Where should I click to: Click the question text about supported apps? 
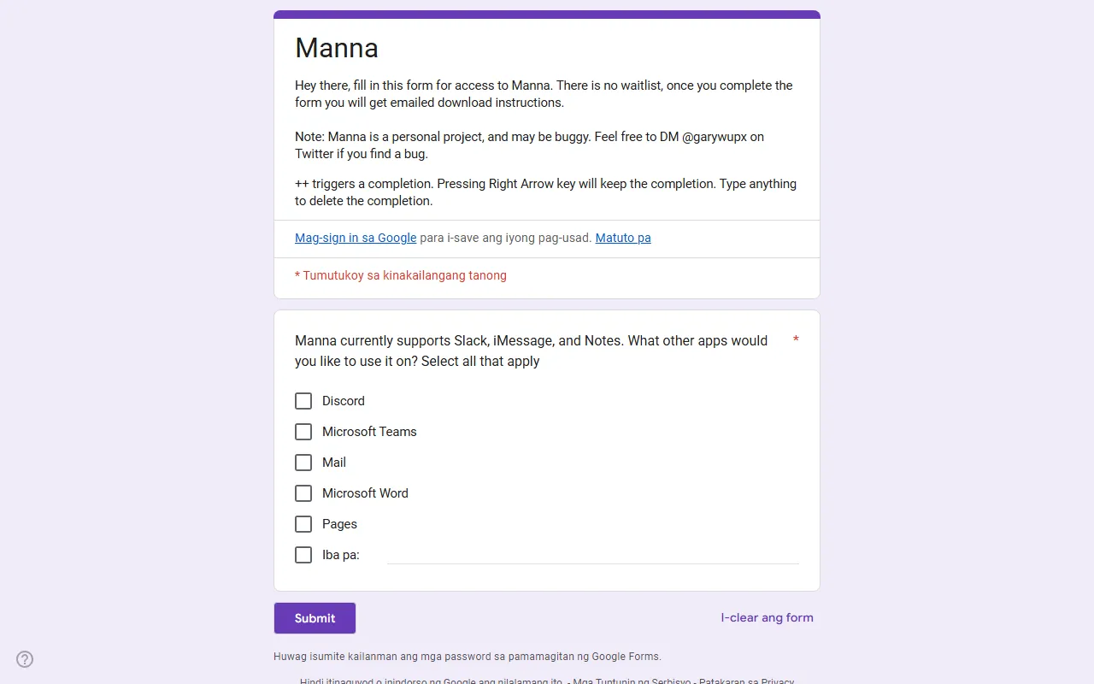click(531, 351)
